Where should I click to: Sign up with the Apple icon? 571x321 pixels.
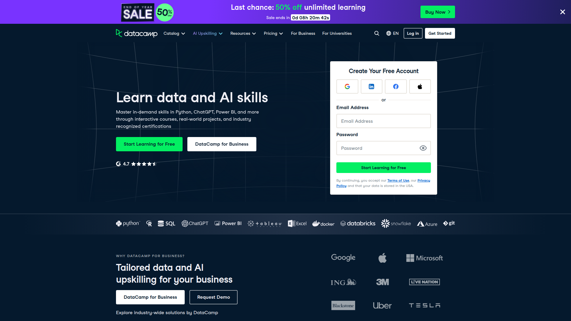coord(420,86)
